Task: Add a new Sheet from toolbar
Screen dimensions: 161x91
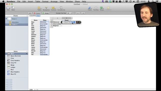Action: click(x=13, y=8)
